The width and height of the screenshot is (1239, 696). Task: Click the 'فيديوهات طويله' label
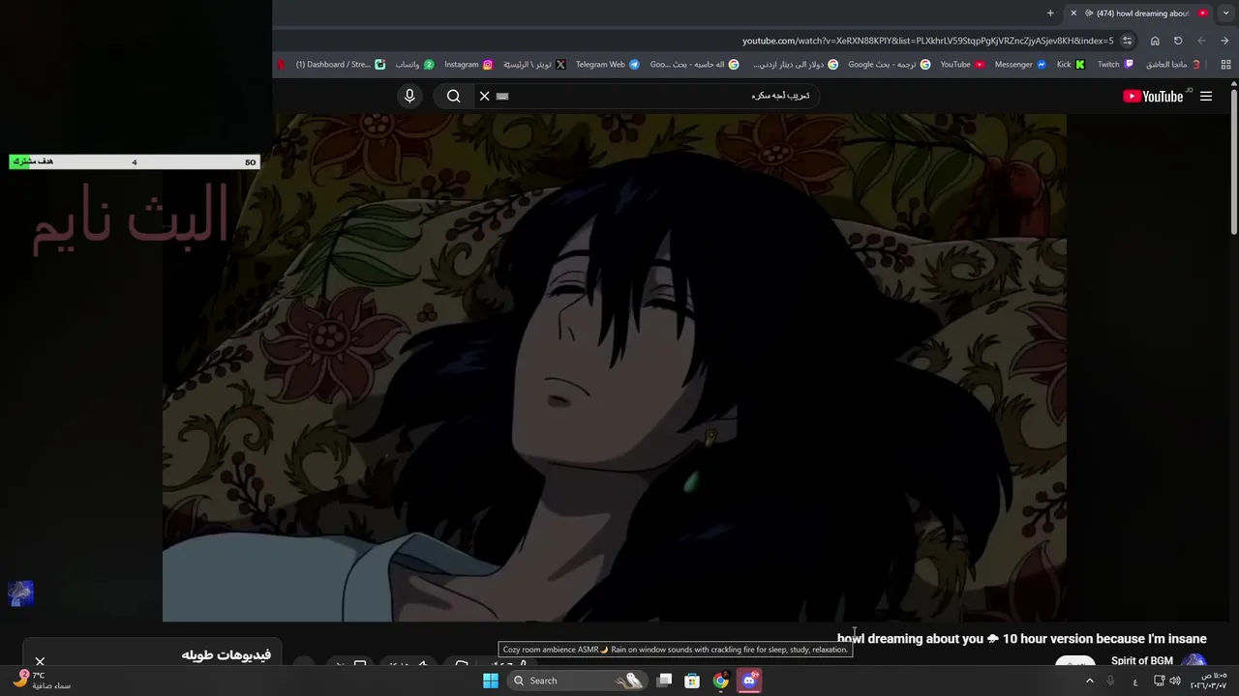[226, 654]
